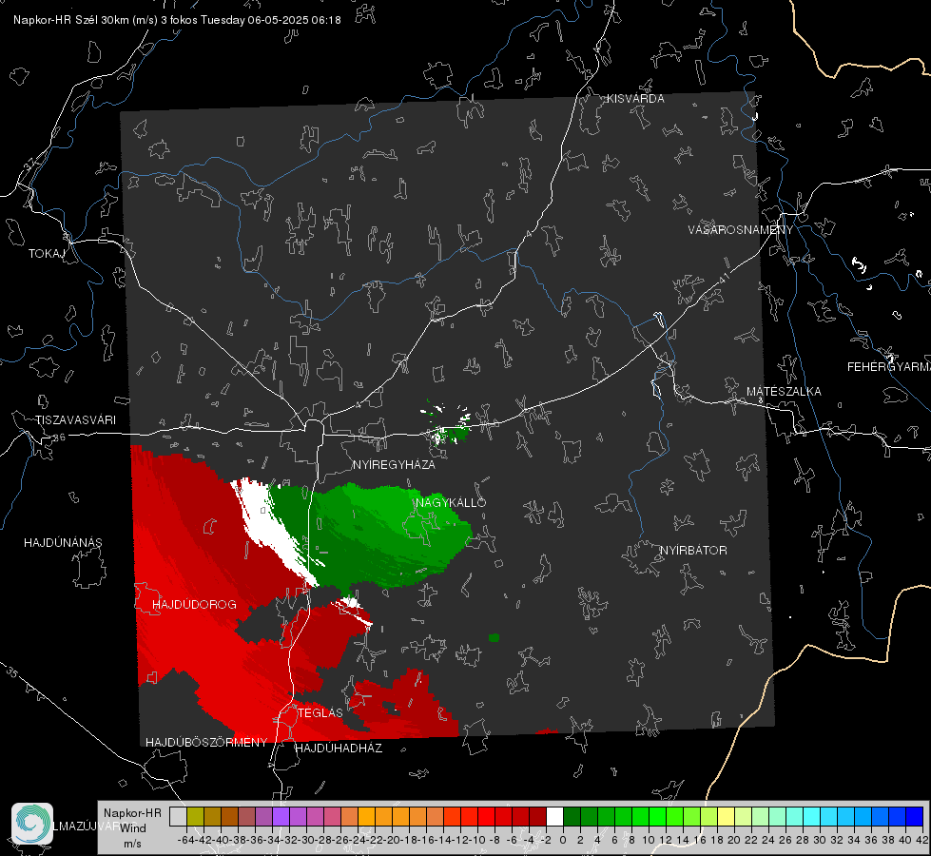This screenshot has height=856, width=931.
Task: Click the NYÍRBÁTOR city label
Action: 693,551
